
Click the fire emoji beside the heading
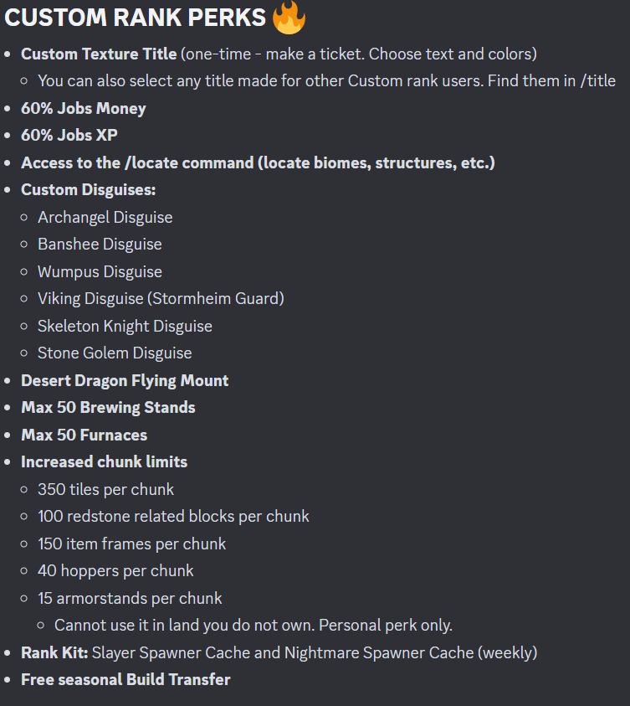click(x=289, y=17)
